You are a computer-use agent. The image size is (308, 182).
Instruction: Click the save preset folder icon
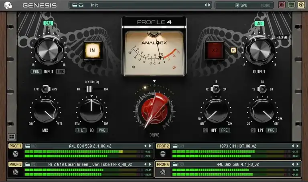81,5
